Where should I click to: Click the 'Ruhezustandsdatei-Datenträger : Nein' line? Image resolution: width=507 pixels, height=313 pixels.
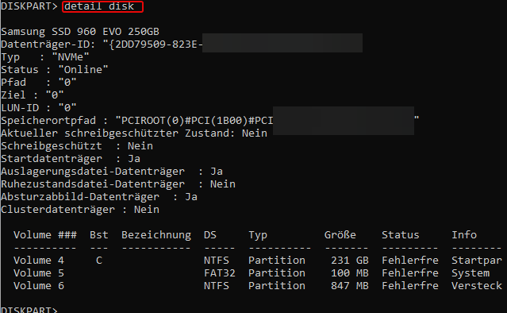pos(118,184)
